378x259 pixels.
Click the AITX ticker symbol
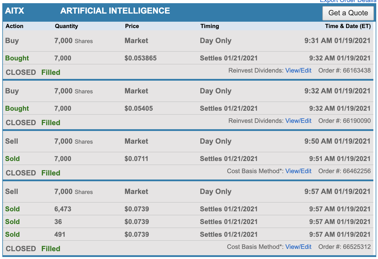coord(15,11)
